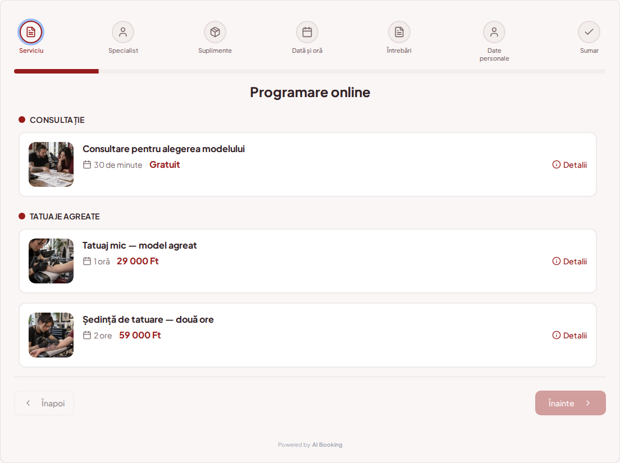Click the small tattoo service thumbnail
Image resolution: width=620 pixels, height=463 pixels.
pyautogui.click(x=51, y=261)
